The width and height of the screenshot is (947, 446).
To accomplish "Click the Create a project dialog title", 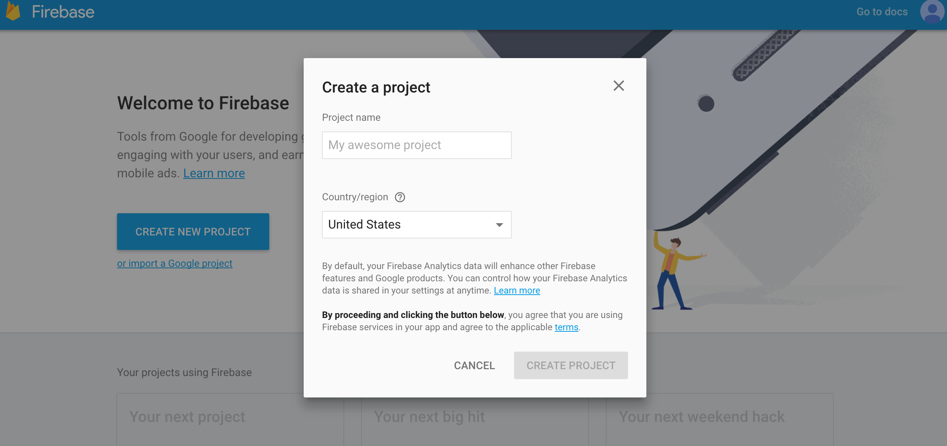I will [376, 88].
